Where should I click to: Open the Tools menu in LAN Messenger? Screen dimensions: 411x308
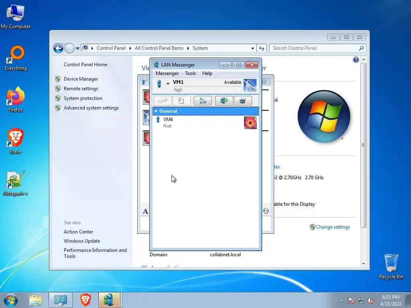click(190, 73)
